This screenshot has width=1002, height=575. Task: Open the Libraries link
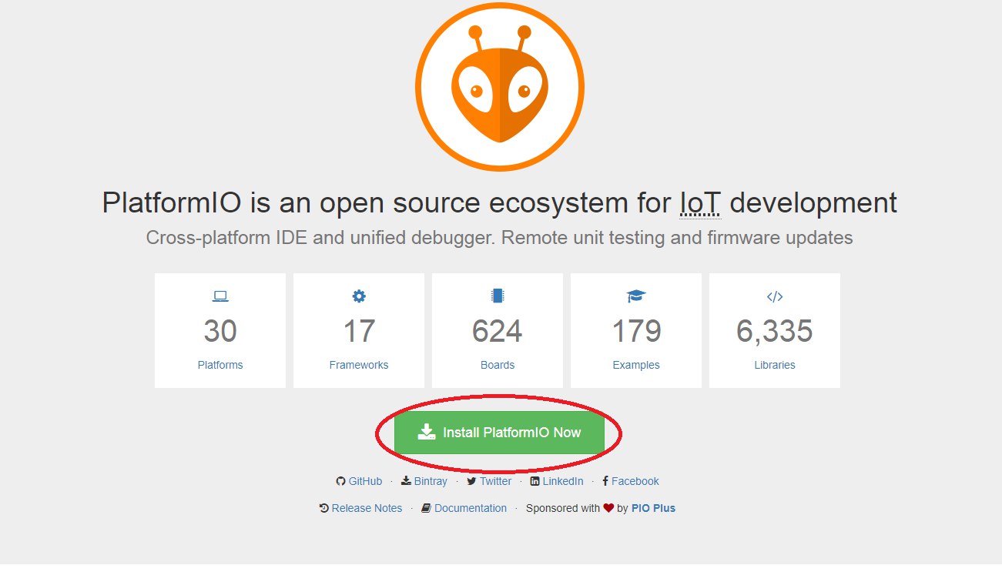coord(775,365)
